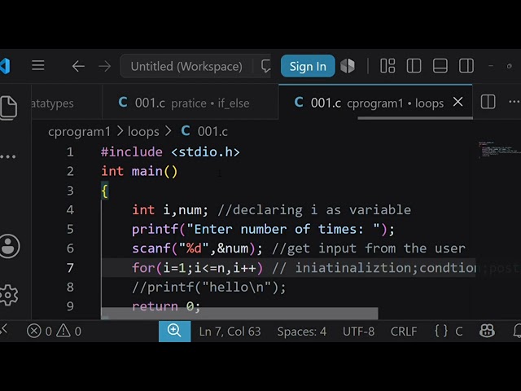Click Ln 7, Col 63 cursor position
521x391 pixels.
230,332
